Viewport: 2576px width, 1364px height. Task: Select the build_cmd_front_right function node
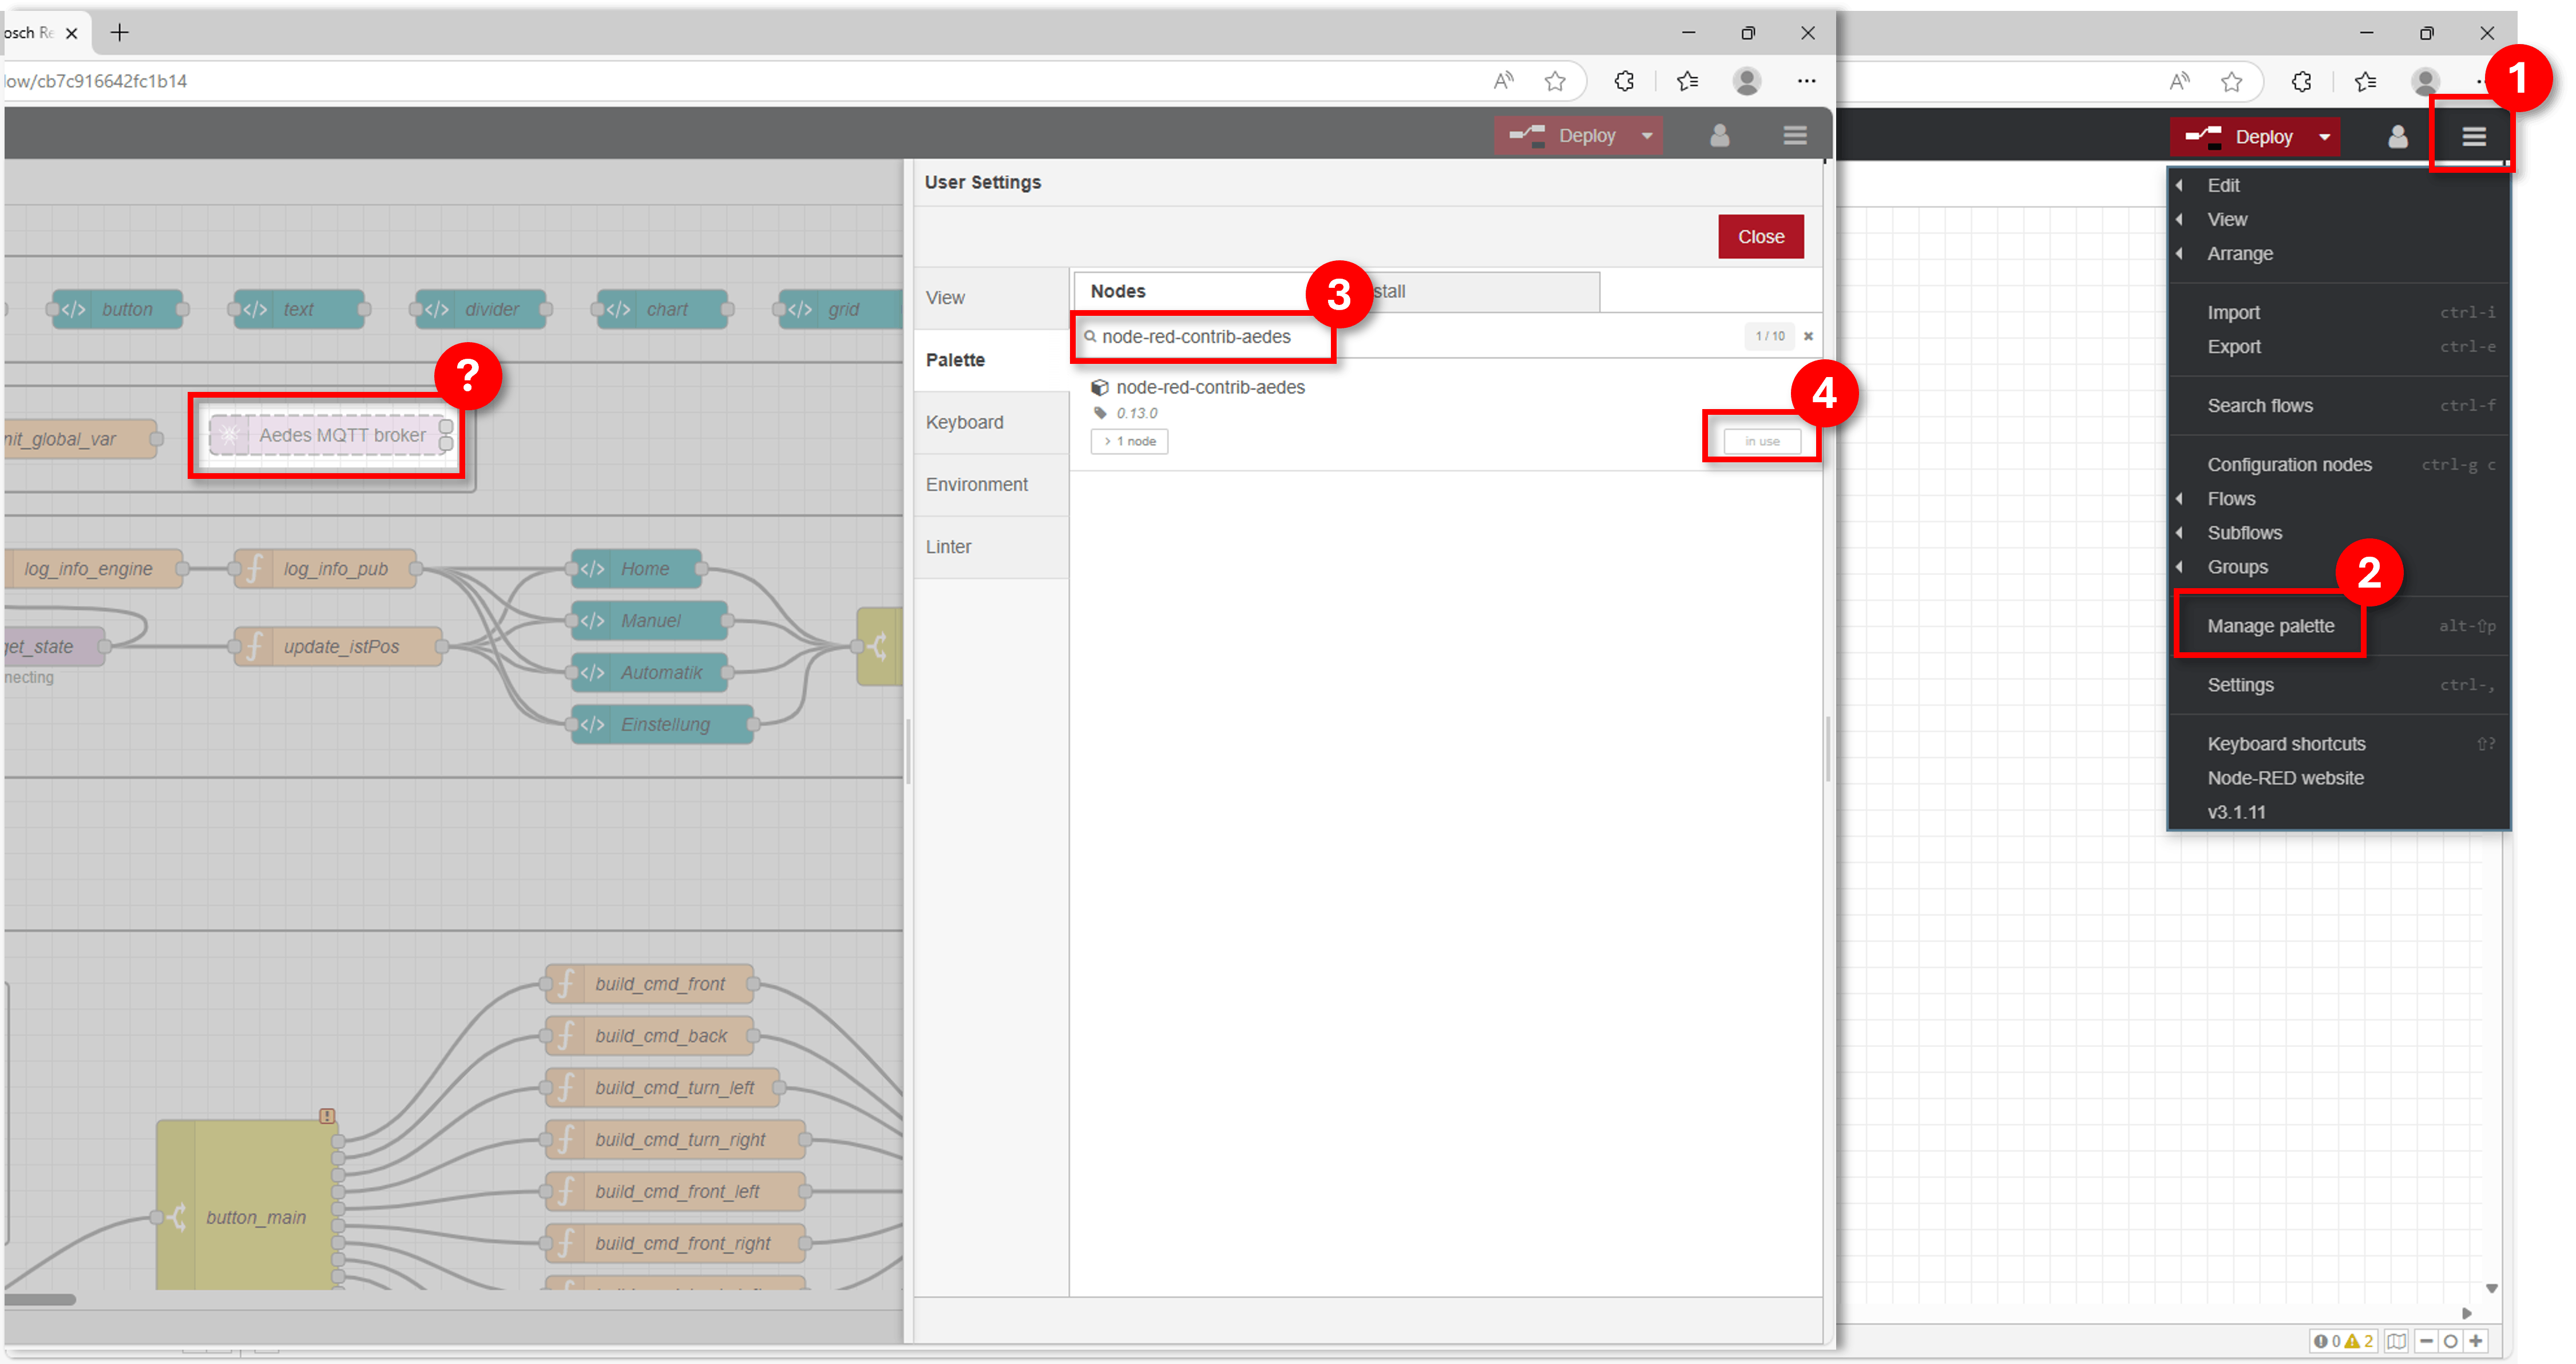pos(675,1244)
